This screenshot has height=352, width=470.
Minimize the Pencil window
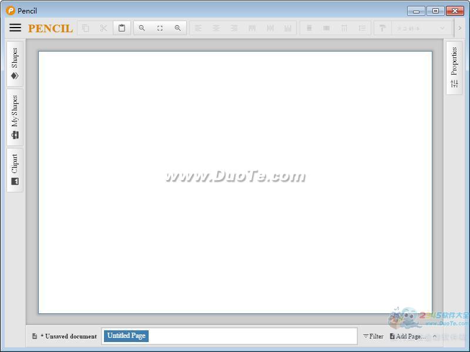tap(416, 11)
